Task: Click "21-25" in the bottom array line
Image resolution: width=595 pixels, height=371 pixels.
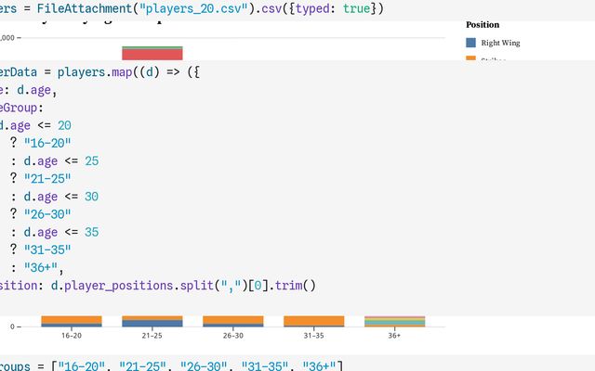Action: tap(142, 365)
